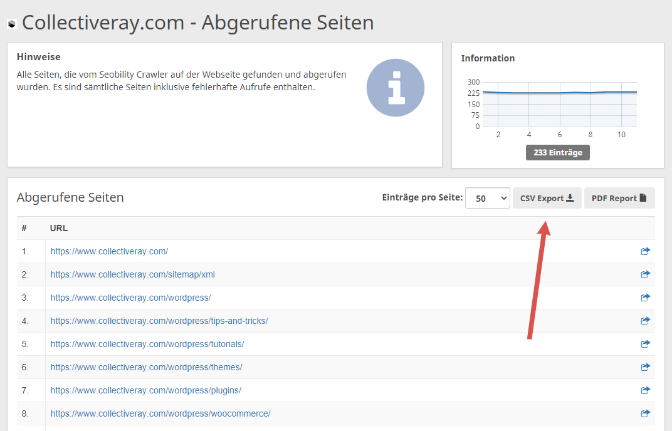Click the # column header

(x=24, y=228)
